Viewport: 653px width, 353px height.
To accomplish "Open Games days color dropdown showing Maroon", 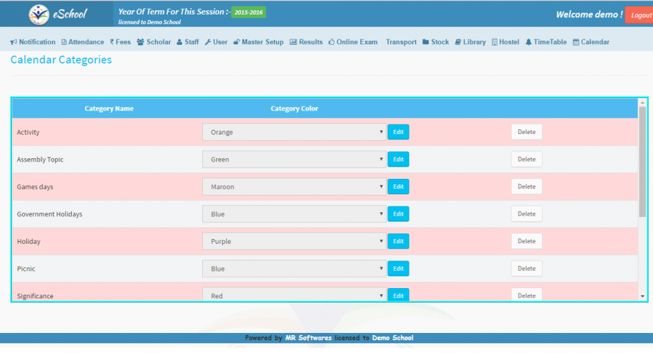I will [x=294, y=187].
